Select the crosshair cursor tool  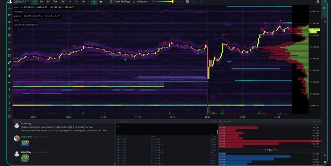pos(9,9)
